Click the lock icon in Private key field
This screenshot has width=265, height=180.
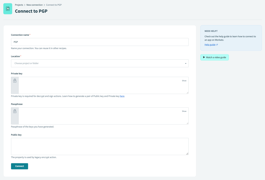(x=15, y=81)
